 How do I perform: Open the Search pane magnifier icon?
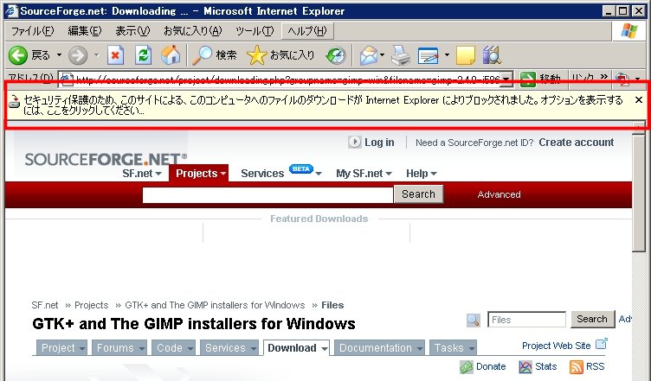pos(203,55)
